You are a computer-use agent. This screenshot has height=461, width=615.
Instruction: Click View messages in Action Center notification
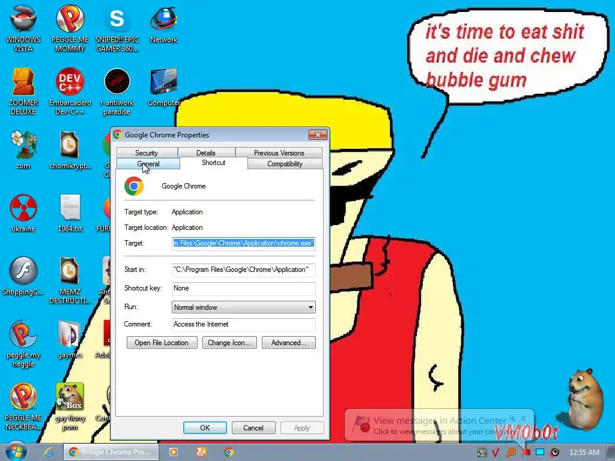tap(439, 426)
